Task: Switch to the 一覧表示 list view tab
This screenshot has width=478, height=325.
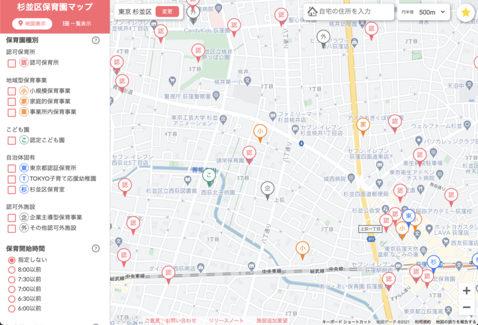Action: 77,23
